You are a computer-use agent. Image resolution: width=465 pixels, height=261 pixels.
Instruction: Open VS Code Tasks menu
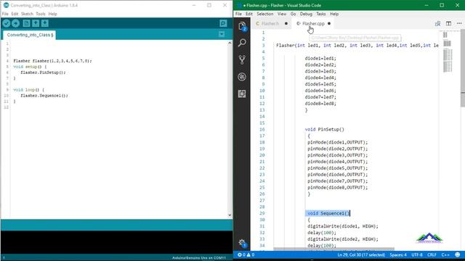tap(321, 14)
